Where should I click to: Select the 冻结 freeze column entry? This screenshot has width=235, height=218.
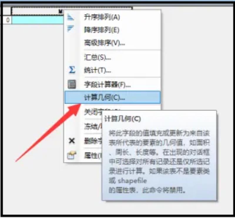(93, 126)
